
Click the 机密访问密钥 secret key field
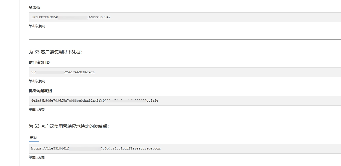184,101
